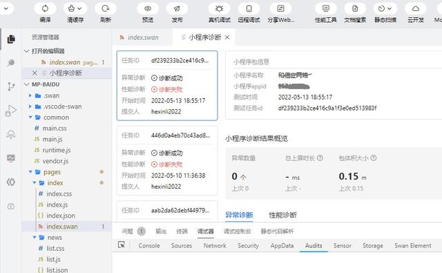Open the 静态代码解析 panel tab

point(277,232)
